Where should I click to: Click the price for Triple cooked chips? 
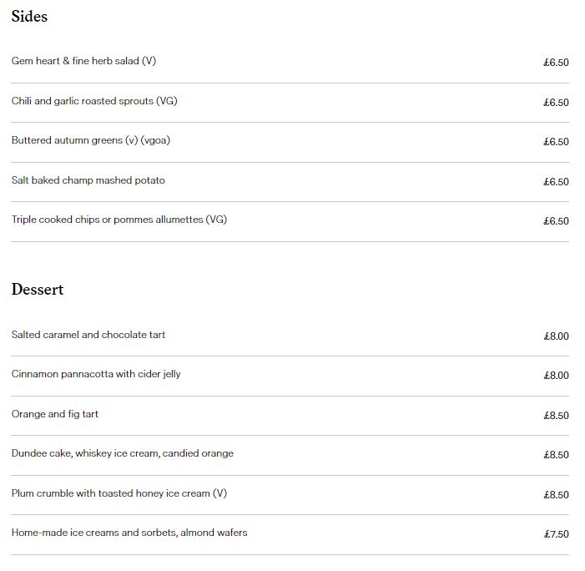[556, 221]
